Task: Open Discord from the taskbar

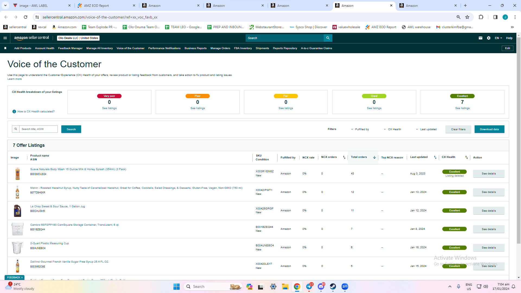Action: tap(321, 286)
